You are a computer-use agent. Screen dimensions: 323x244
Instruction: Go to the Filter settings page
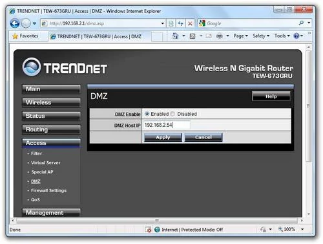click(x=36, y=153)
